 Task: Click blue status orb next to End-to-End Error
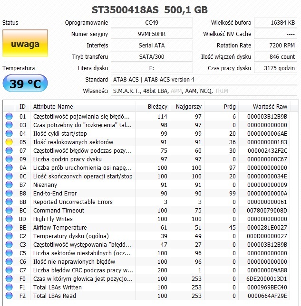click(x=9, y=193)
